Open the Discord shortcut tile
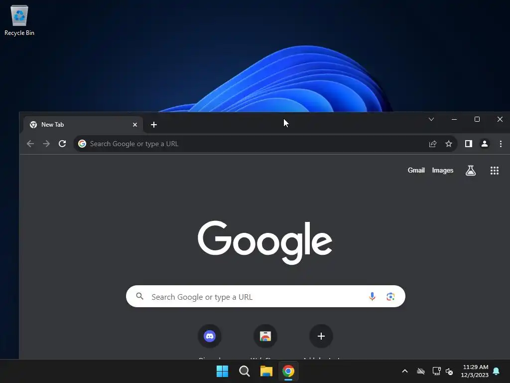510x383 pixels. coord(210,336)
